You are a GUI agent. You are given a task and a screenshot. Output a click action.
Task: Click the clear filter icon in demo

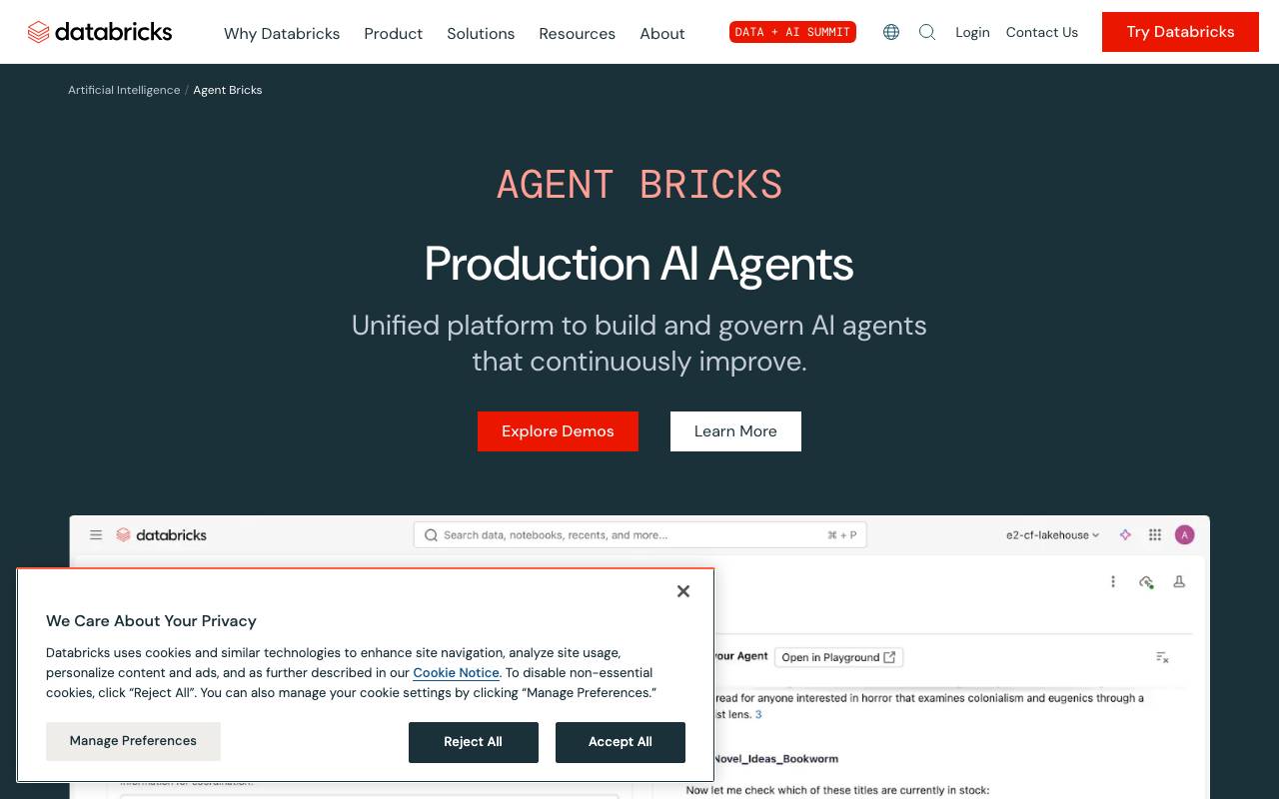coord(1162,657)
